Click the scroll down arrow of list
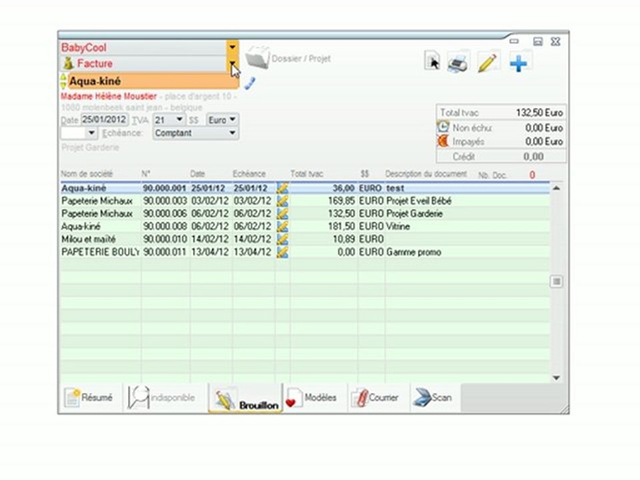The height and width of the screenshot is (480, 640). pos(556,378)
